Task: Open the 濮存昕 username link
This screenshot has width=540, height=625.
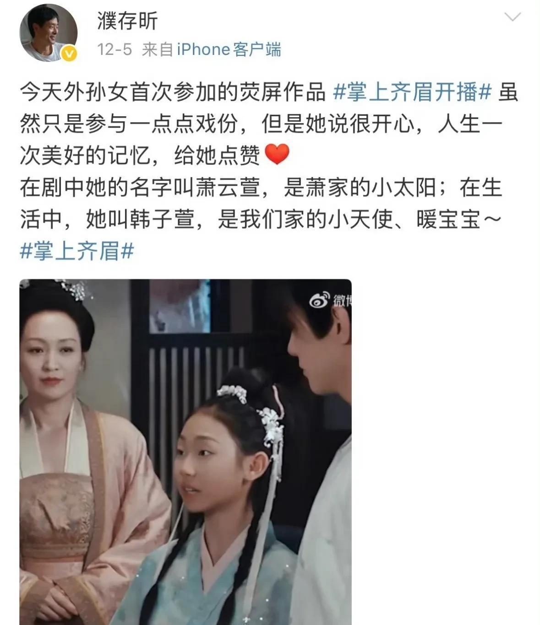Action: coord(127,21)
